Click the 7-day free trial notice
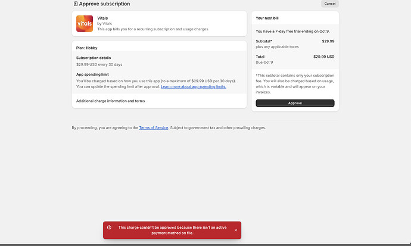 click(x=293, y=31)
